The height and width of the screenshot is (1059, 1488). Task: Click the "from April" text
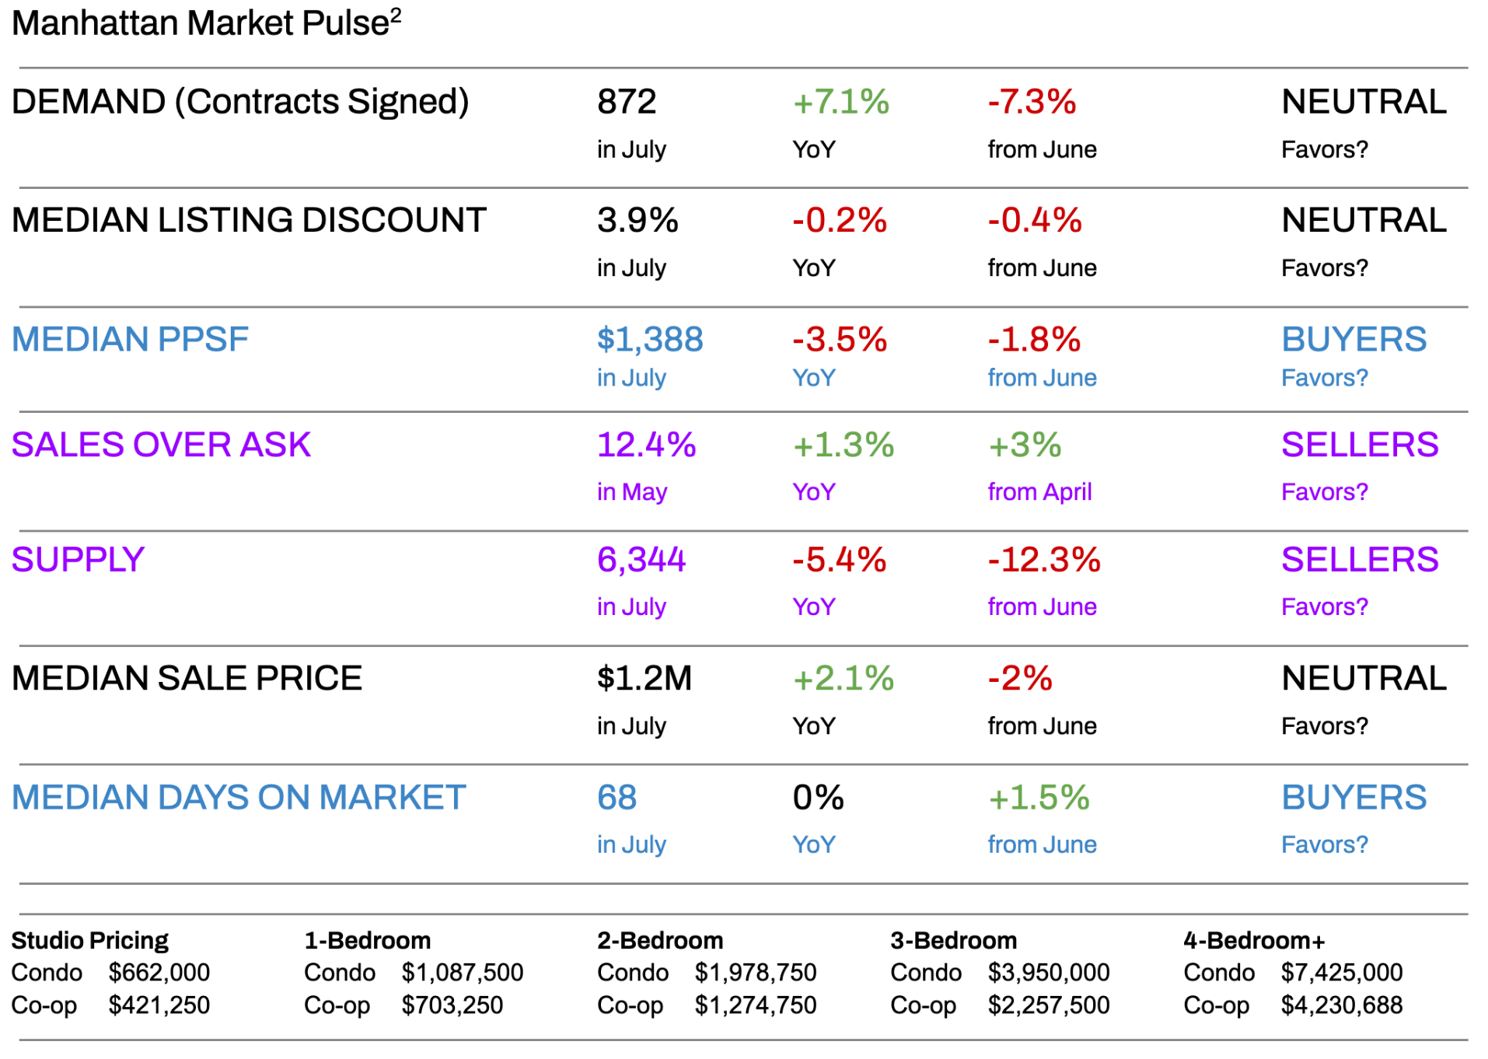coord(1039,491)
